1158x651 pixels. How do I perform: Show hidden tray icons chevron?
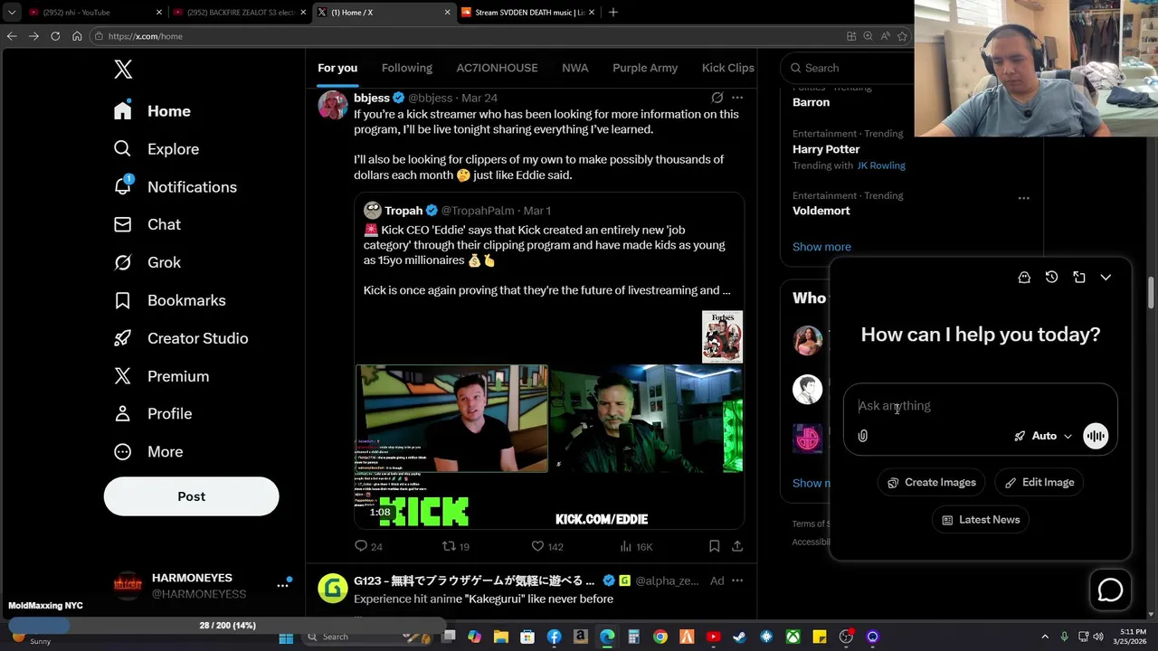(1045, 637)
